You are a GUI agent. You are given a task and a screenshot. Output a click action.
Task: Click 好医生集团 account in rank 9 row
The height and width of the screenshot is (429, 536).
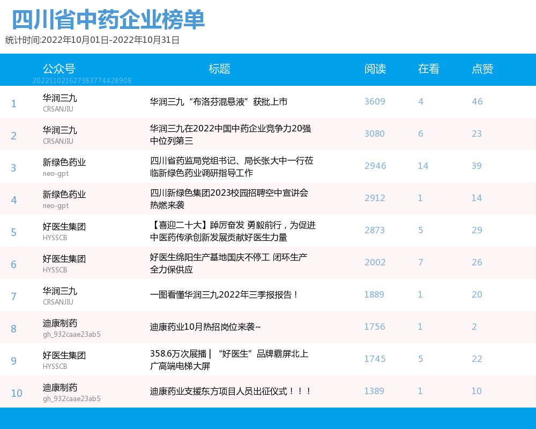coord(64,356)
